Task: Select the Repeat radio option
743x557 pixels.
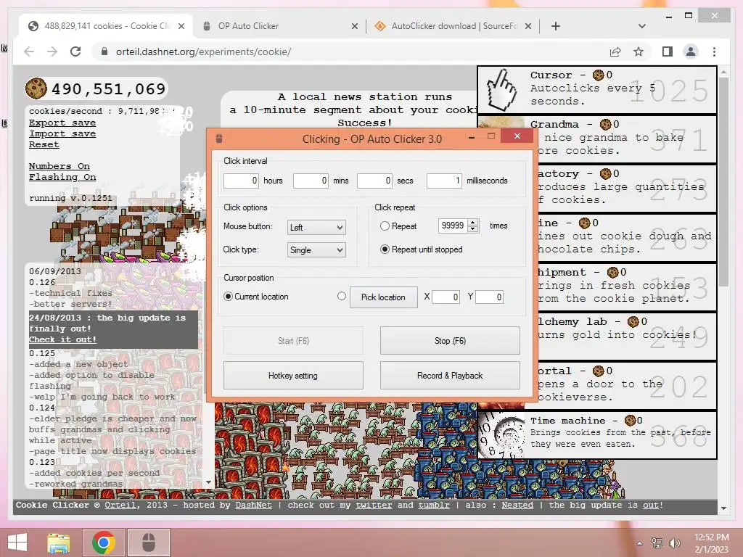Action: (385, 226)
